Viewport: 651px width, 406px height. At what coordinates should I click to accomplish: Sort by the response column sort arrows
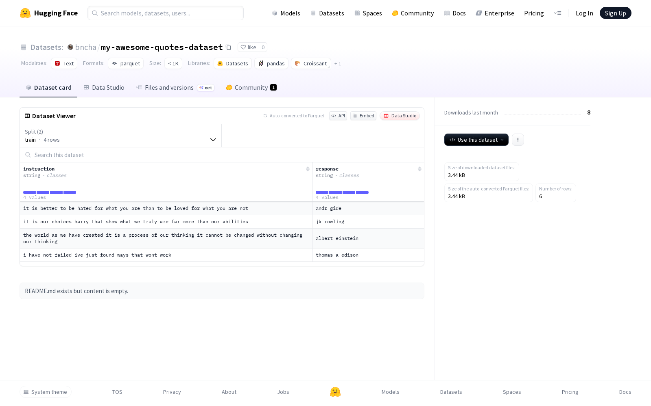pyautogui.click(x=419, y=169)
